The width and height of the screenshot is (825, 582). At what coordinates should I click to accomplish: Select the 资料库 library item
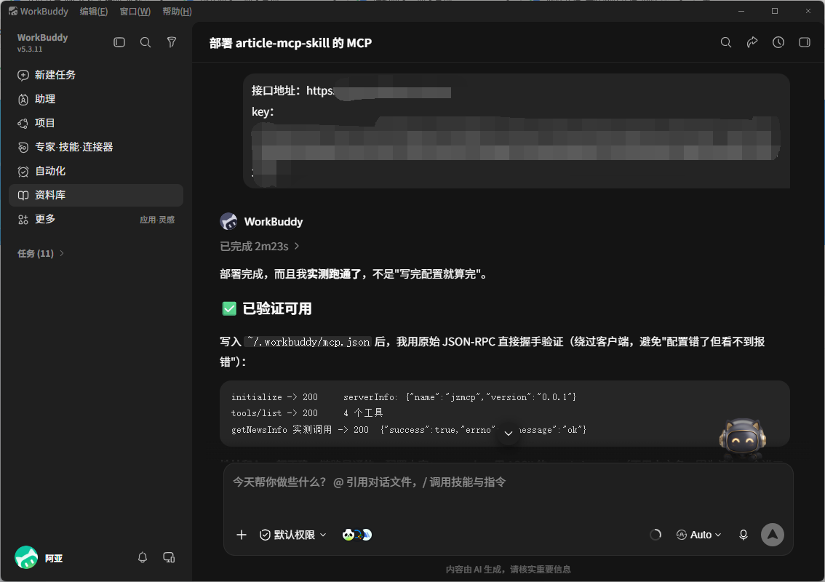click(x=96, y=195)
